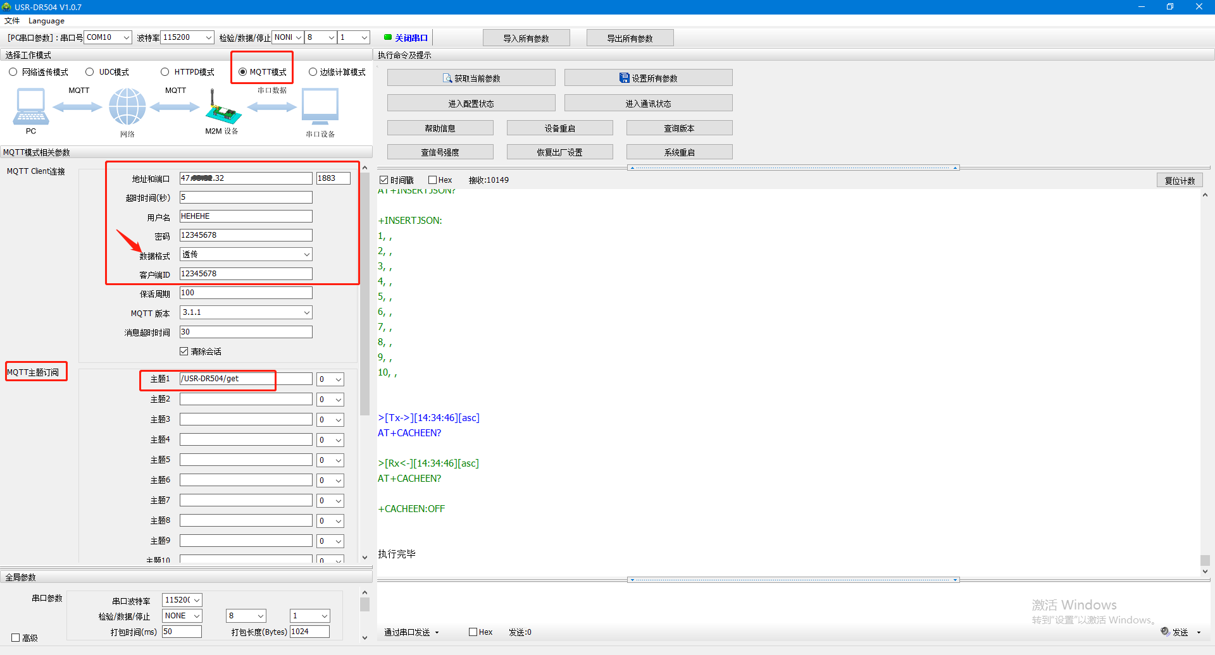Uncheck the 时间戳 timestamp checkbox

[383, 180]
